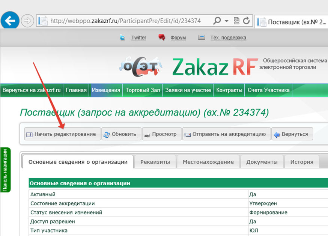Open the address bar dropdown arrow
This screenshot has width=328, height=236.
tap(226, 21)
